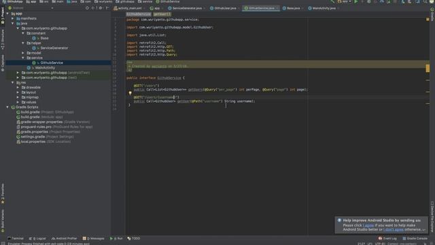Open the Search Everywhere magnifier icon
Screen dimensions: 435x245
(425, 1)
